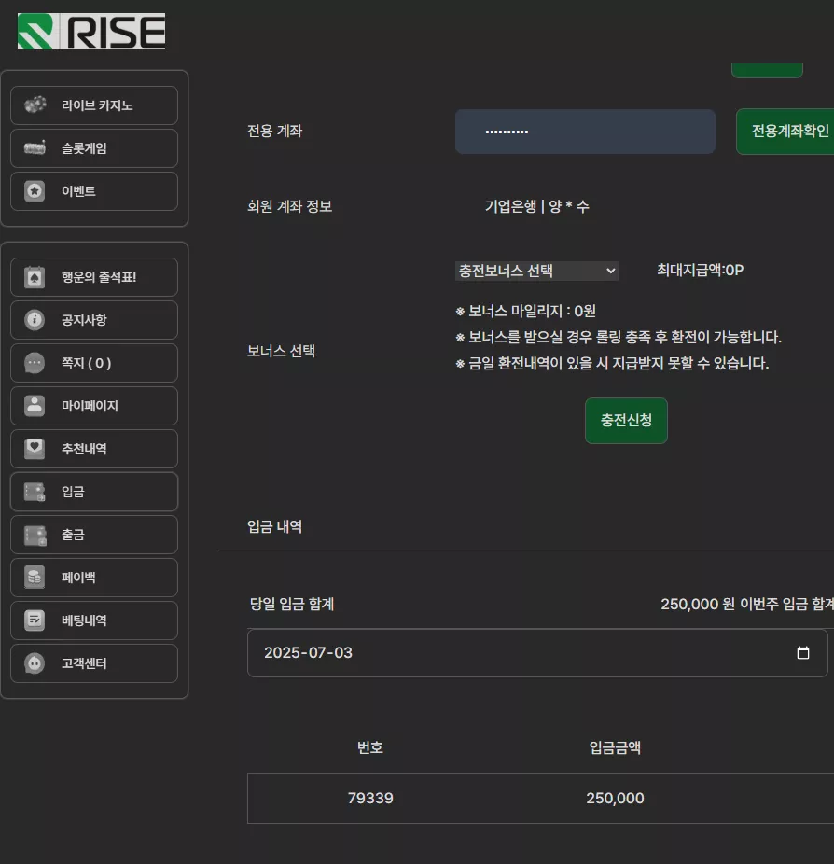Click the coins icon beside 페이백
This screenshot has height=864, width=834.
tap(35, 578)
